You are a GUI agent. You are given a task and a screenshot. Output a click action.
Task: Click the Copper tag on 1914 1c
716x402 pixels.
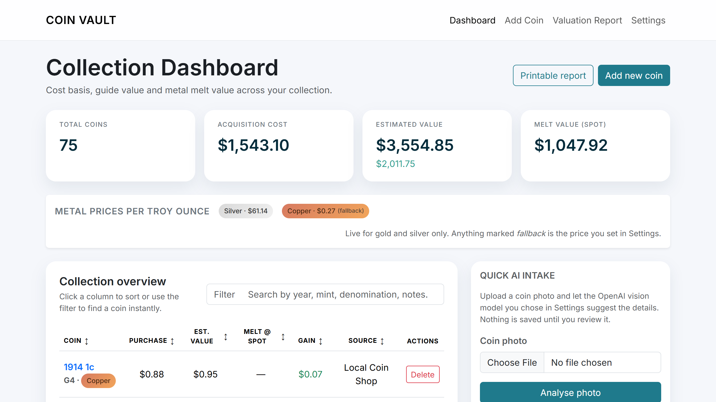98,381
